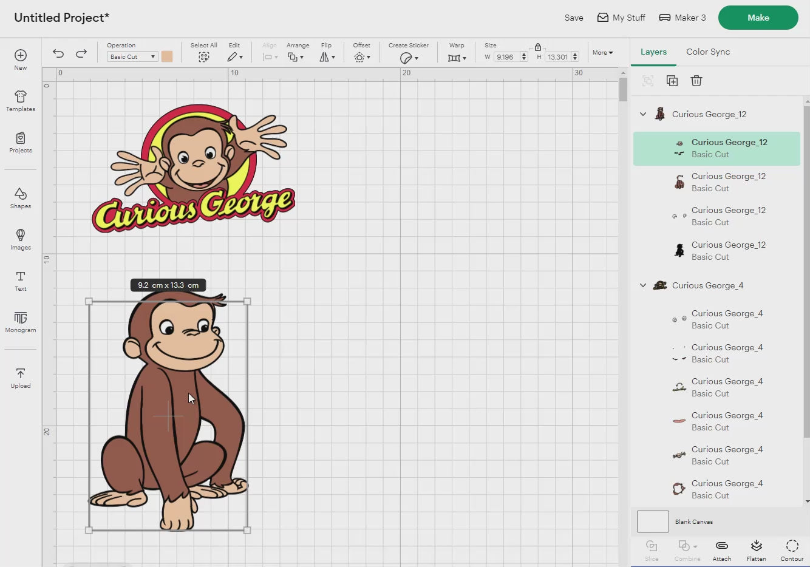Open the Arrange dropdown

(296, 57)
